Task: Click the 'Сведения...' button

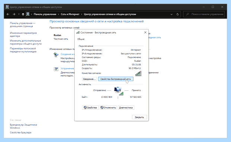Action: pyautogui.click(x=89, y=79)
